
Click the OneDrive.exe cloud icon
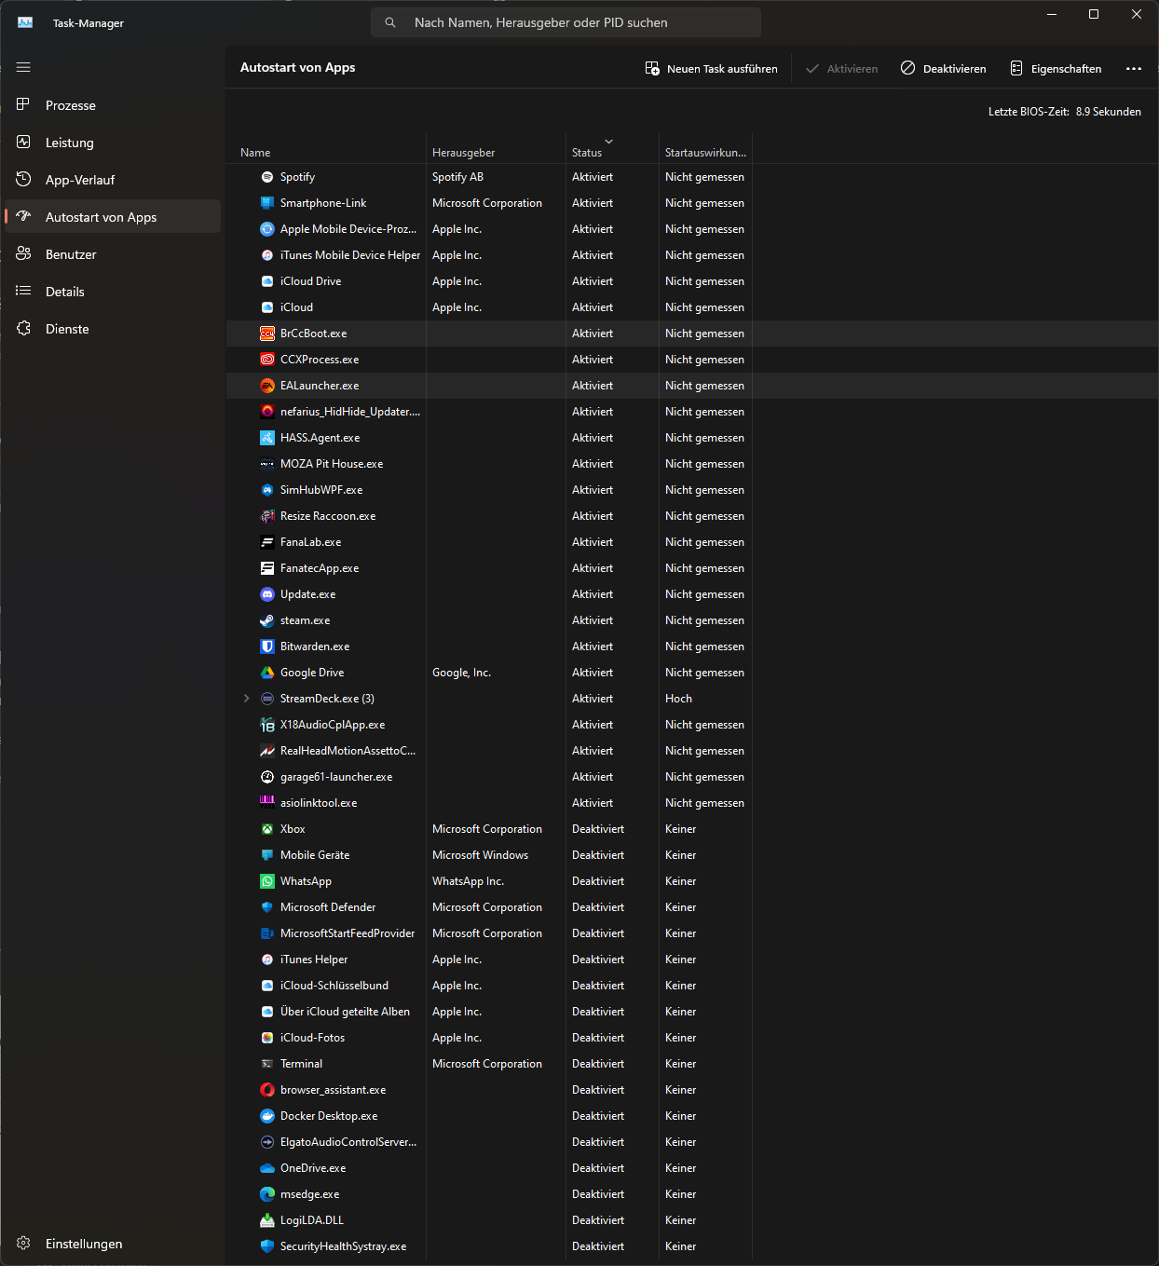coord(267,1168)
